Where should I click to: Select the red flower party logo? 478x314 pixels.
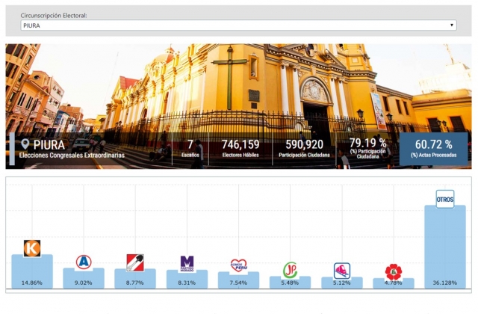(393, 271)
